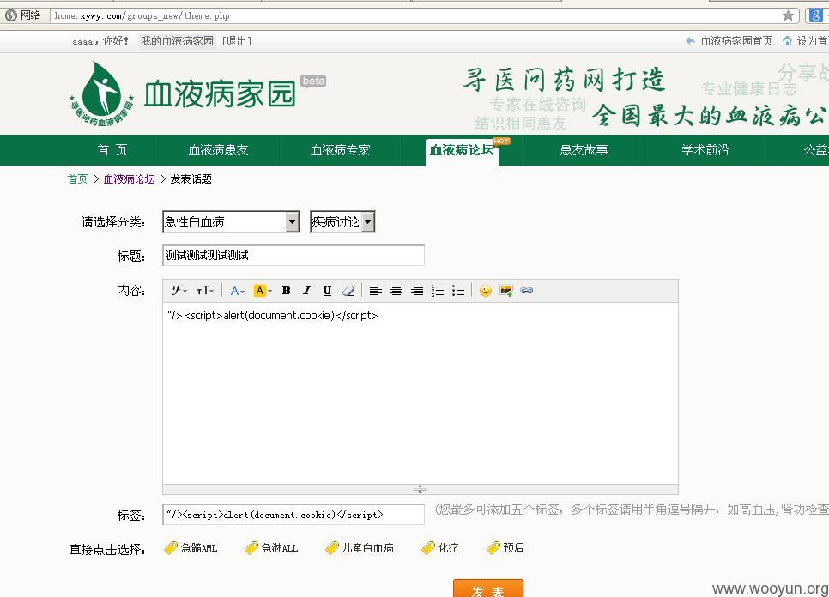Toggle bold formatting
829x597 pixels.
[286, 291]
